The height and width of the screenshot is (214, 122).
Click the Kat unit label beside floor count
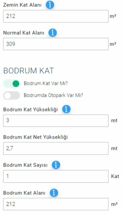coord(115,176)
